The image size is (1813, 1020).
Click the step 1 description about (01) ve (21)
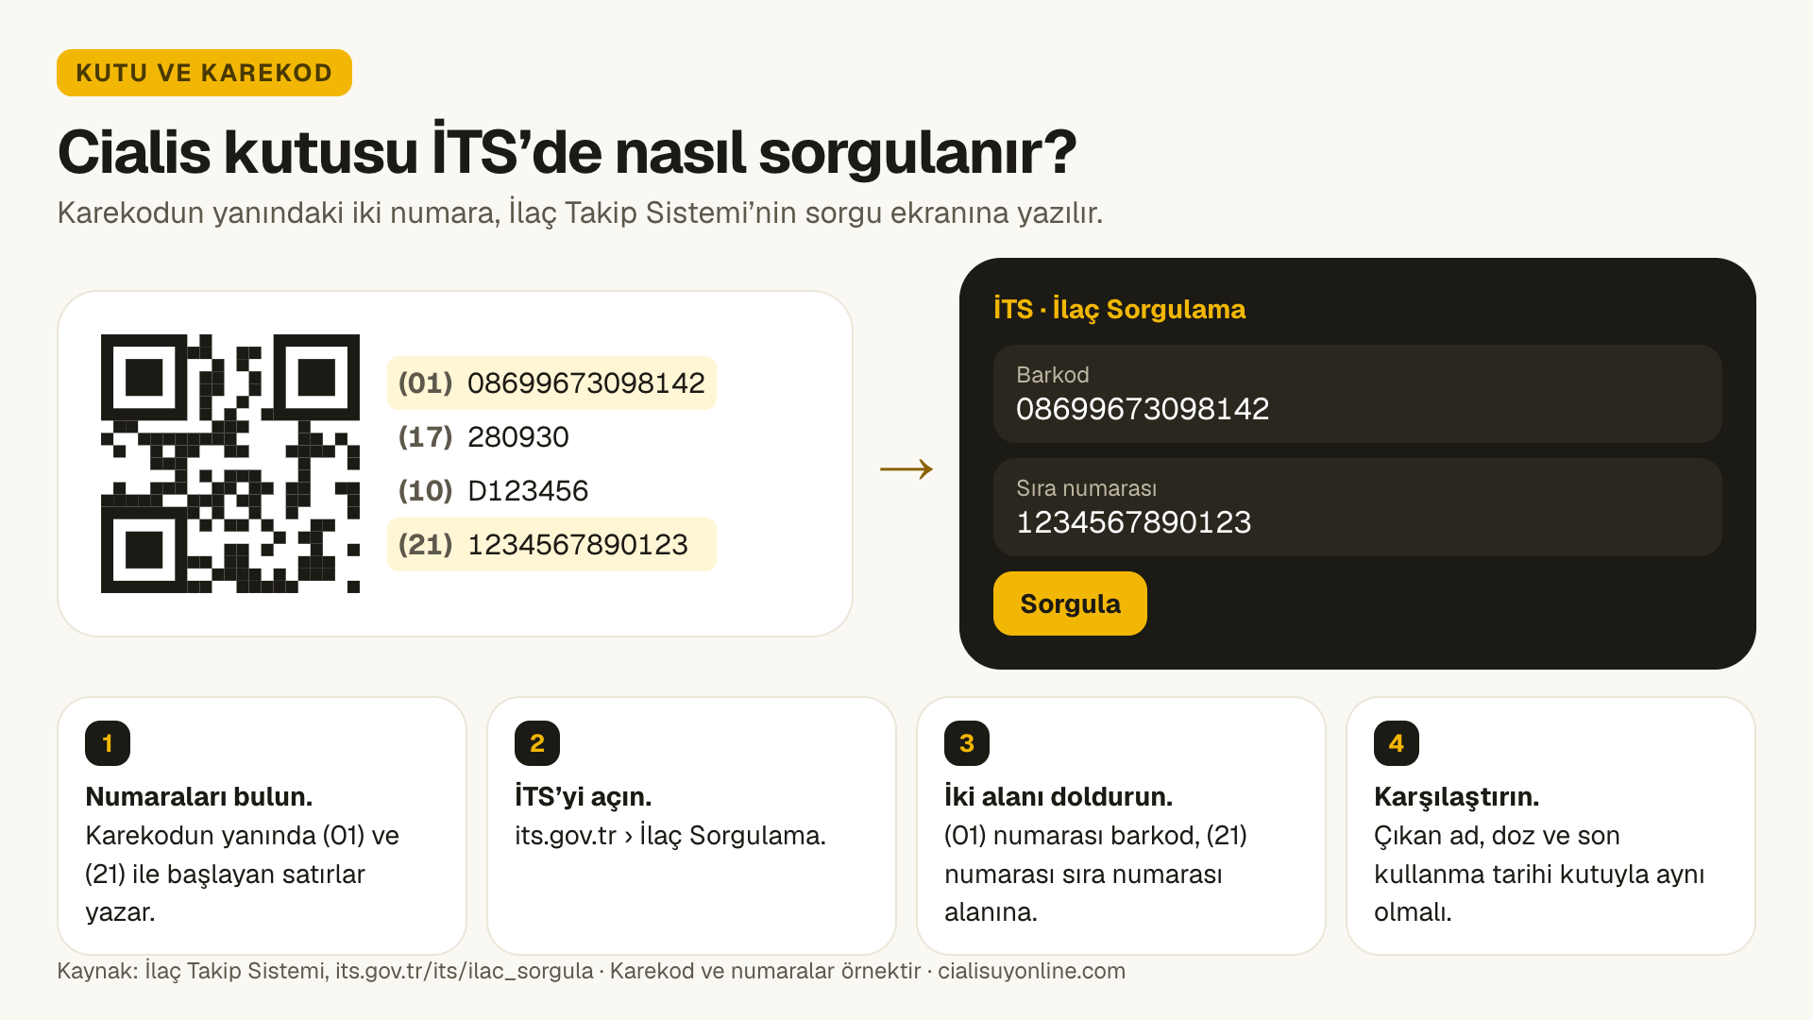coord(243,874)
